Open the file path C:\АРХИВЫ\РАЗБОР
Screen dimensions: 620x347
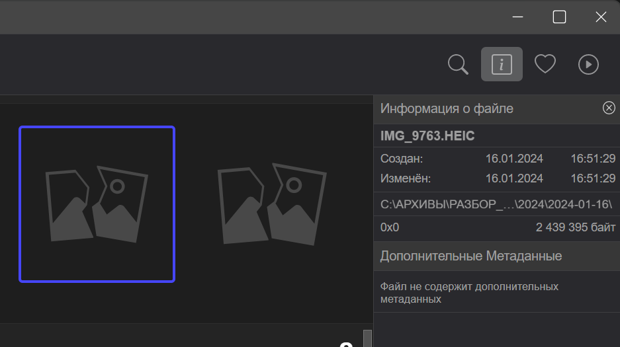[x=496, y=204]
